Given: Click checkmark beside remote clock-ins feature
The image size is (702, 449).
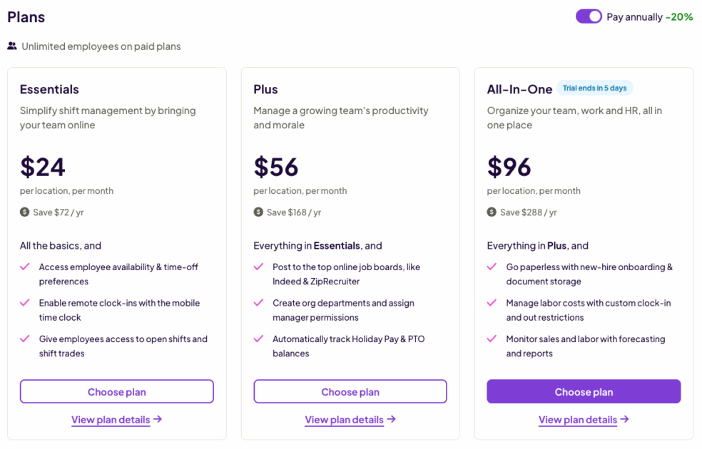Looking at the screenshot, I should (25, 303).
